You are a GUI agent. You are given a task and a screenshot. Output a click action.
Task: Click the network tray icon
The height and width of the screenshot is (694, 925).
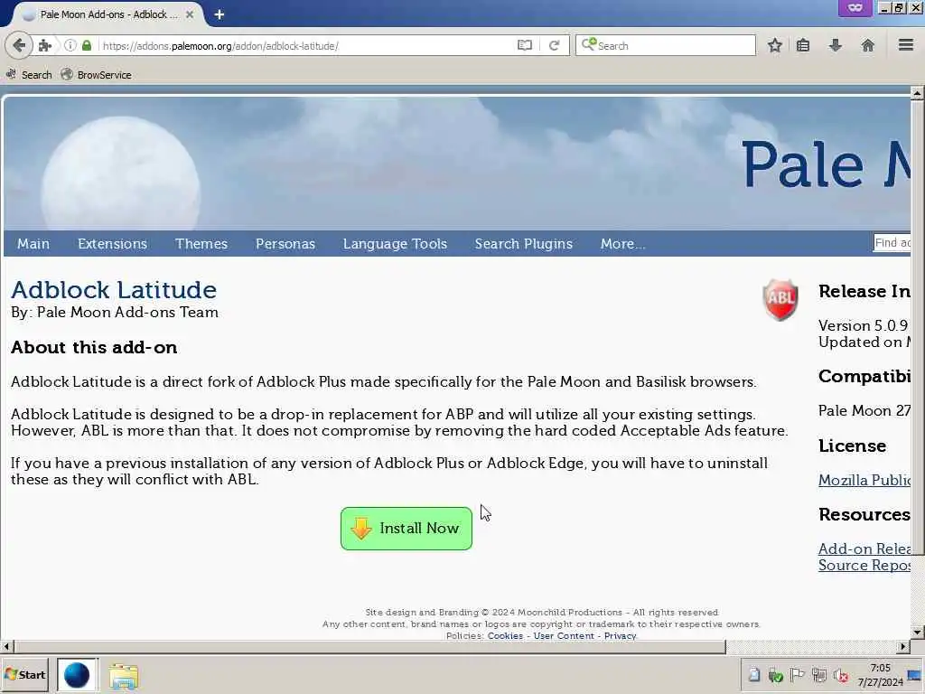818,675
